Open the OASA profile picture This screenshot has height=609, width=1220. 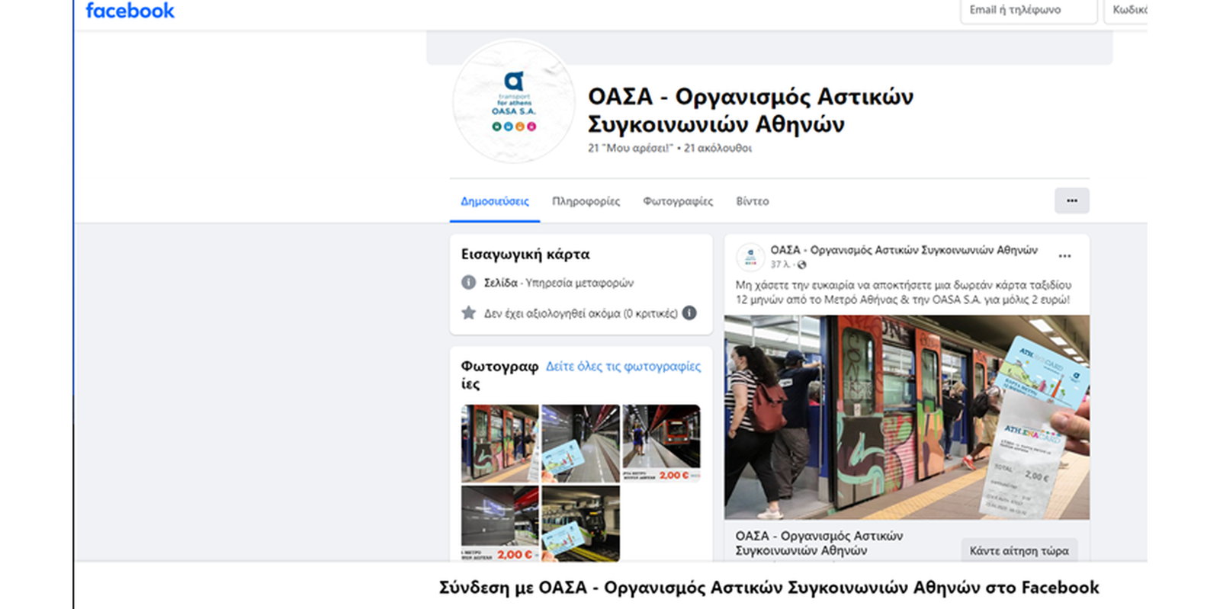[x=513, y=101]
